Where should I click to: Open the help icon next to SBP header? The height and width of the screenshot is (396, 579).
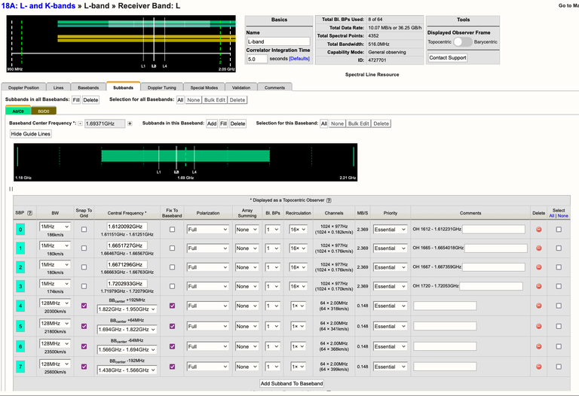point(29,213)
